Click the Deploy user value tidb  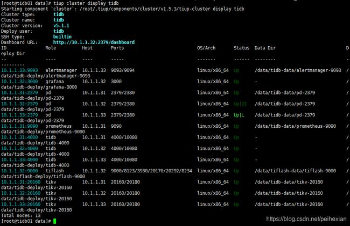[59, 31]
